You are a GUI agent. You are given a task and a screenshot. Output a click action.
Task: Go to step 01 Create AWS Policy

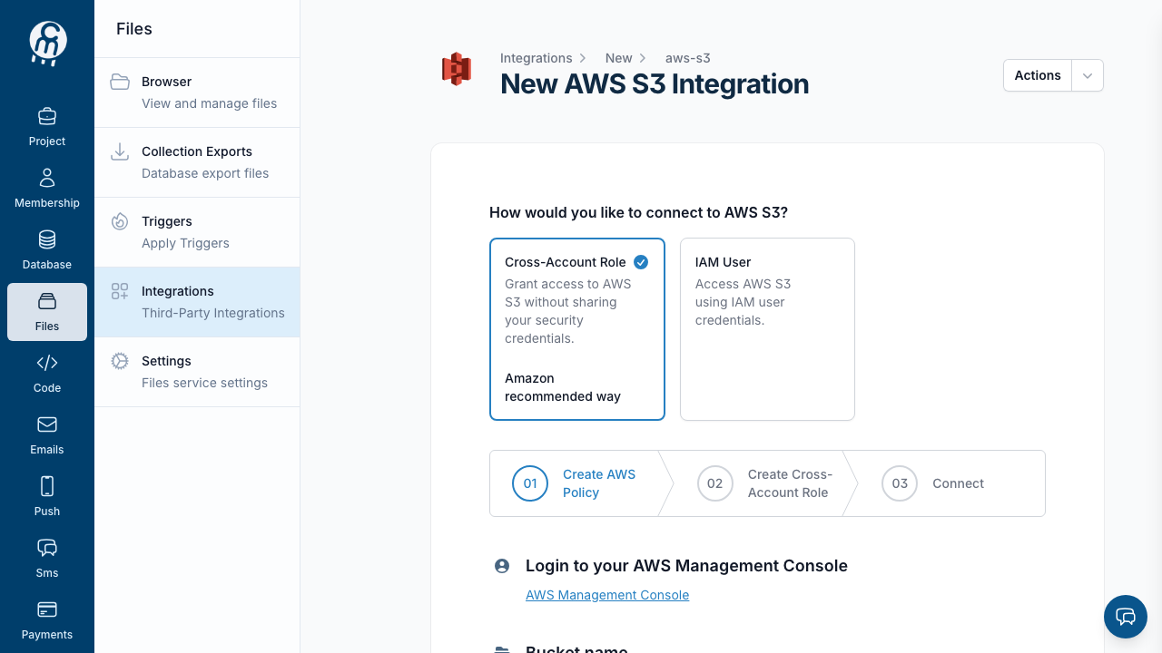(x=575, y=483)
